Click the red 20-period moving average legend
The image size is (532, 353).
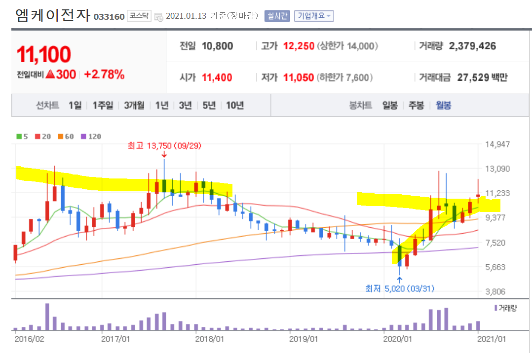click(x=43, y=136)
